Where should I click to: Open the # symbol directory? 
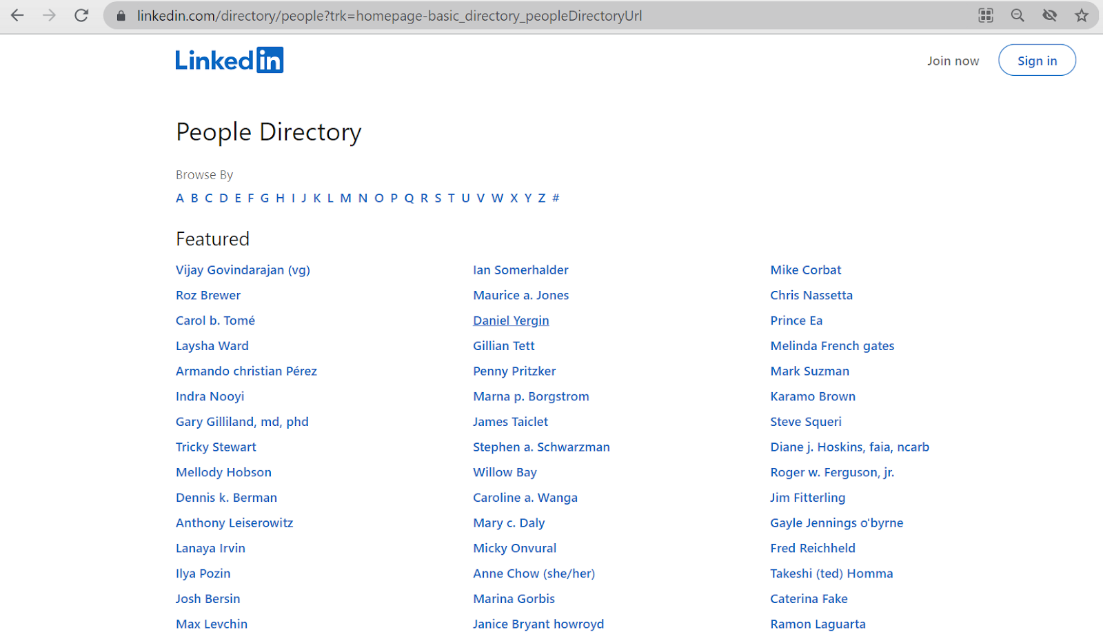(x=556, y=198)
